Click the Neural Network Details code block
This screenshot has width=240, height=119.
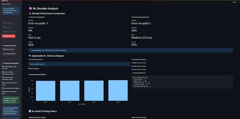point(182,82)
